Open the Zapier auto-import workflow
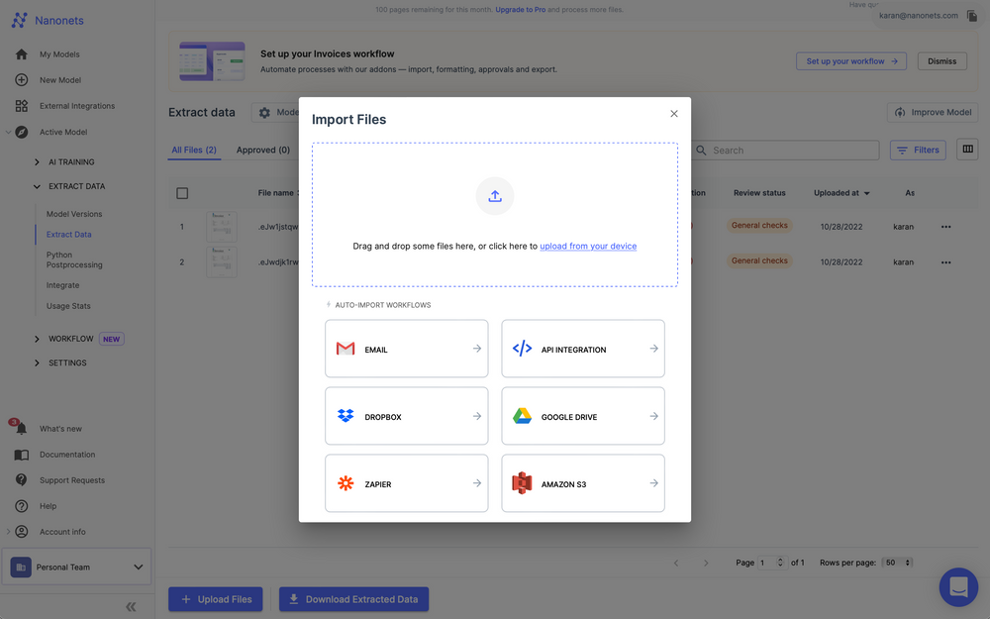The image size is (990, 619). point(406,483)
